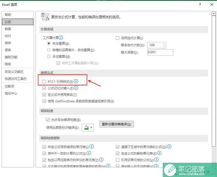The height and width of the screenshot is (177, 217).
Task: Toggle 遗漏了区域中的单元格的公式 checkbox
Action: (118, 147)
